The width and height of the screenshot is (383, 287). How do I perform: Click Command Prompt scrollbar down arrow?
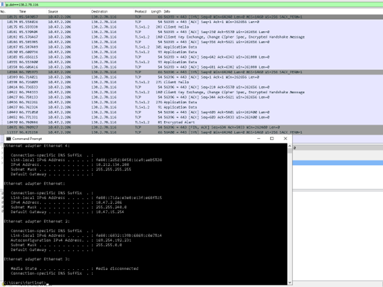click(x=288, y=283)
